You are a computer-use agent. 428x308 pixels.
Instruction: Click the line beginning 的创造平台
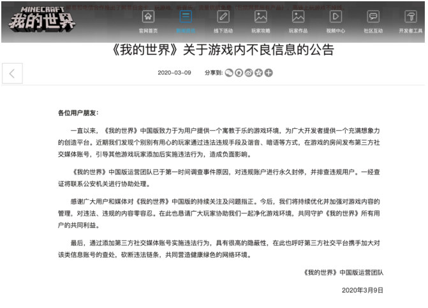(x=219, y=143)
